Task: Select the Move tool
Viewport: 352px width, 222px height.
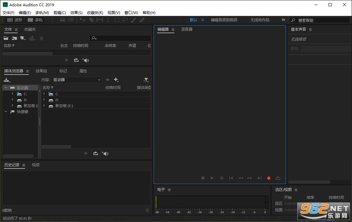Action: 83,20
